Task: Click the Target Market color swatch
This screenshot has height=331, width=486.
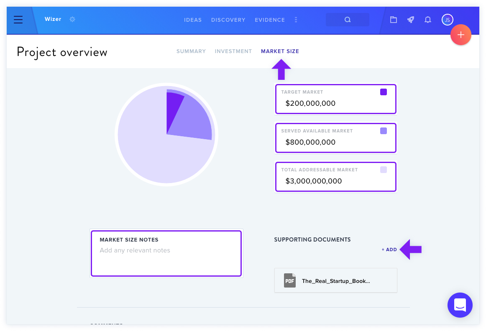Action: (x=384, y=92)
